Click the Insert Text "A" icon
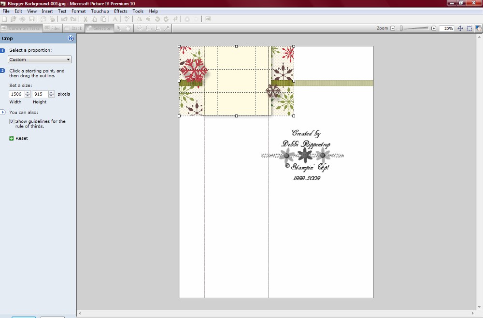The height and width of the screenshot is (318, 483). pos(115,19)
